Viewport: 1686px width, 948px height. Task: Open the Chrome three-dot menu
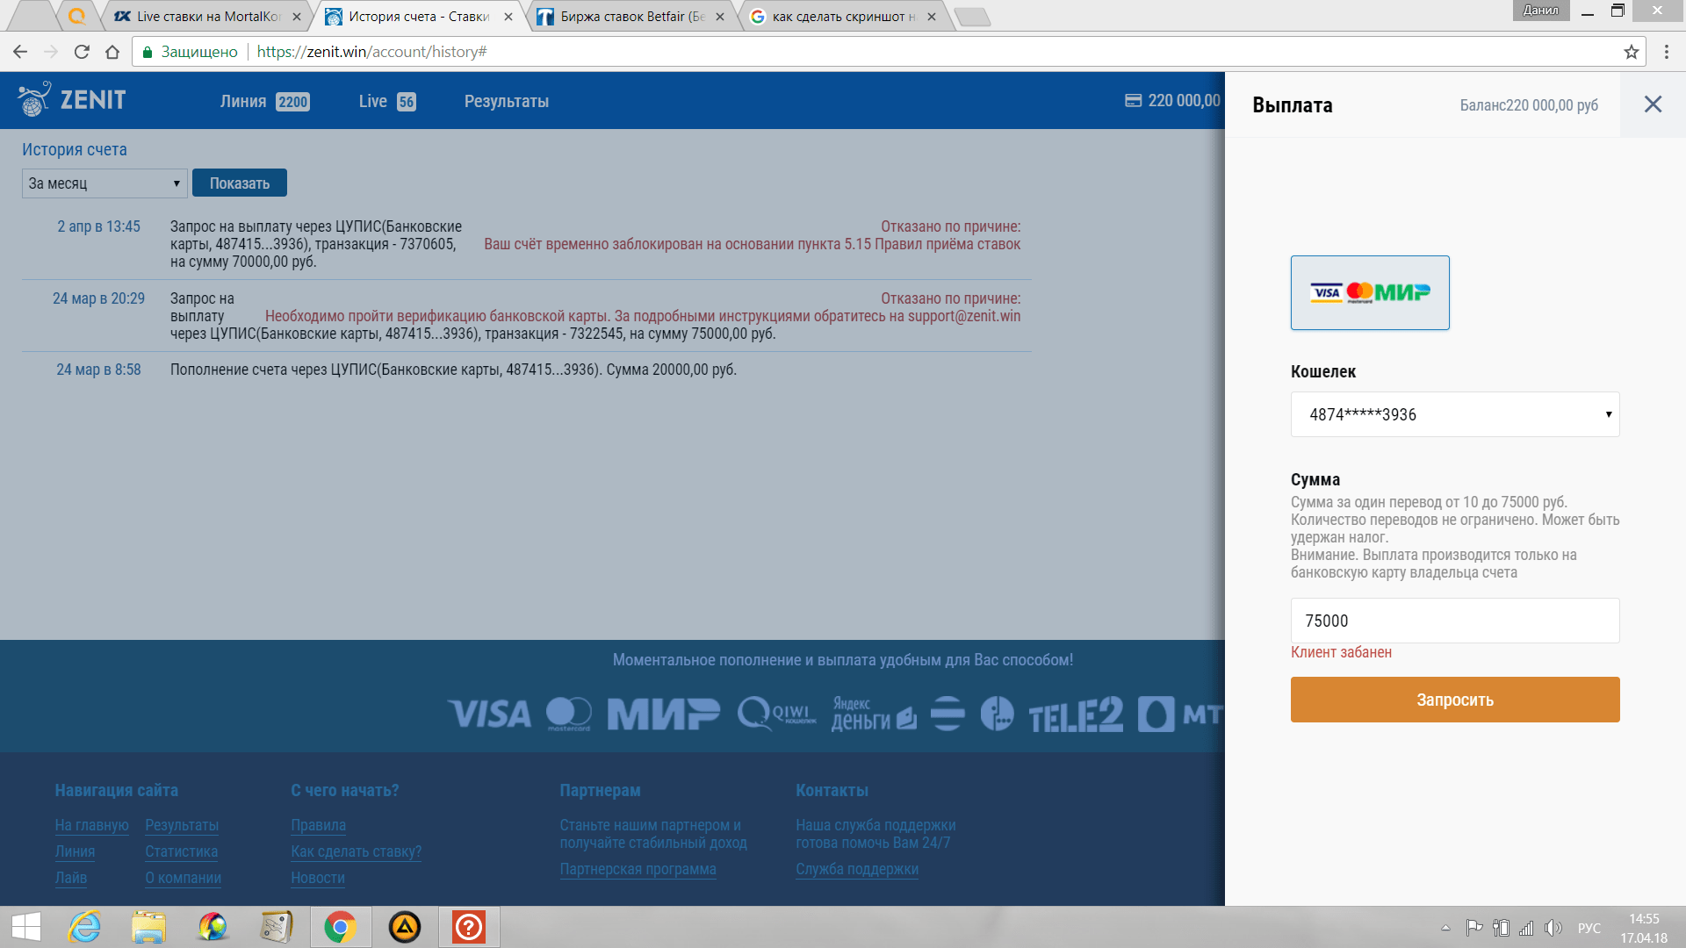tap(1666, 52)
